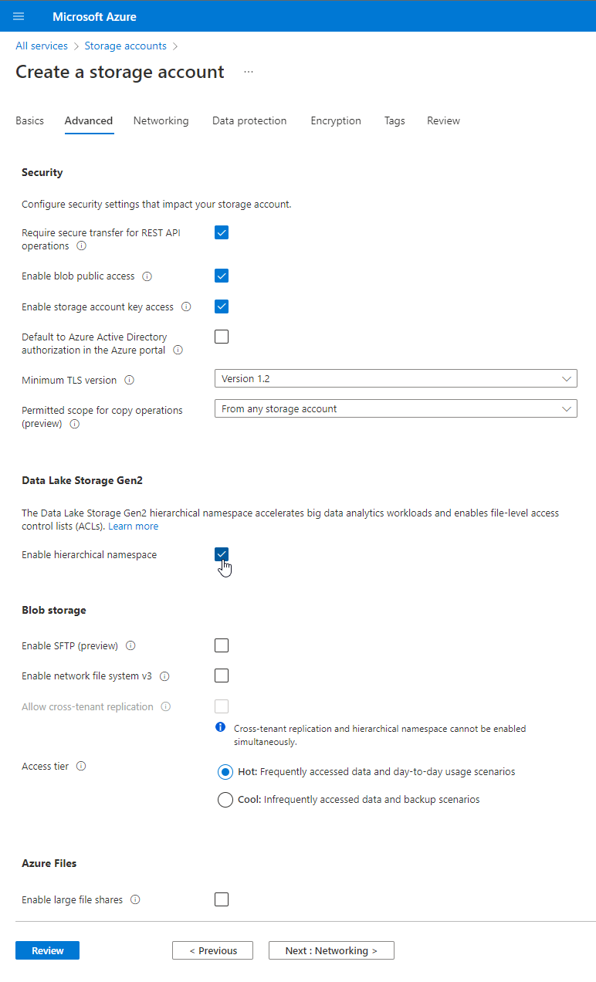Show info for storage account key access

click(x=186, y=306)
